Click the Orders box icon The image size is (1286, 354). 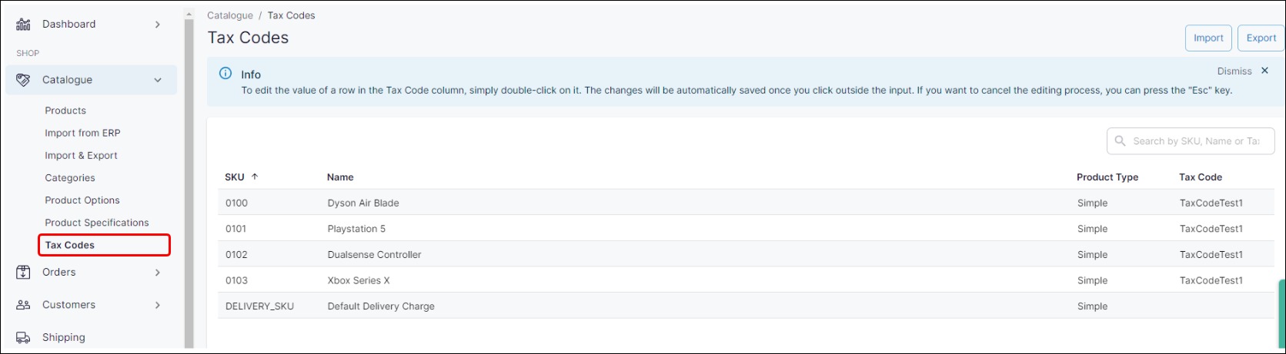pos(23,272)
